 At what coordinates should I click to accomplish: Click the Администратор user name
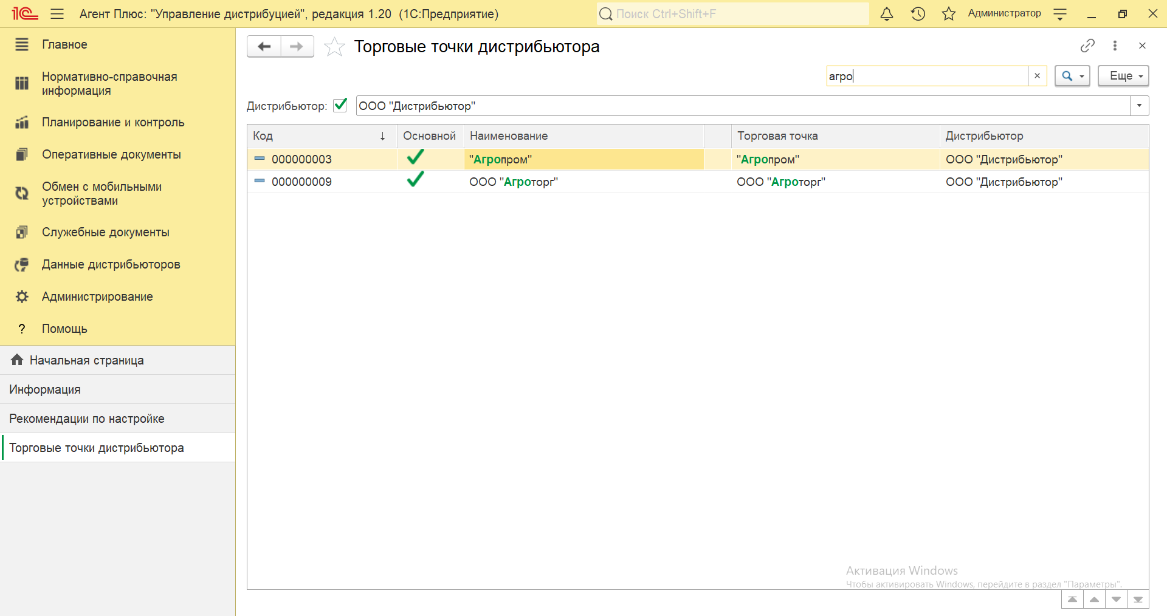pos(1004,13)
